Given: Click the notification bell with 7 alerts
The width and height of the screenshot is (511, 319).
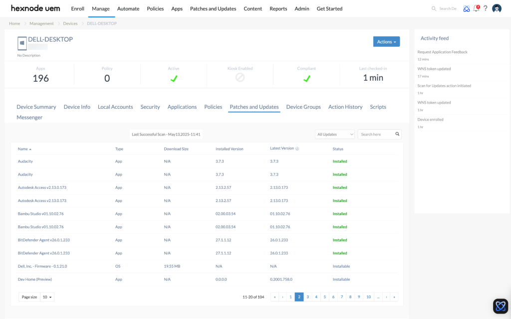Looking at the screenshot, I should 476,8.
